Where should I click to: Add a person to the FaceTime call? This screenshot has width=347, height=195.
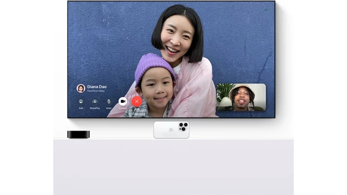point(81,101)
